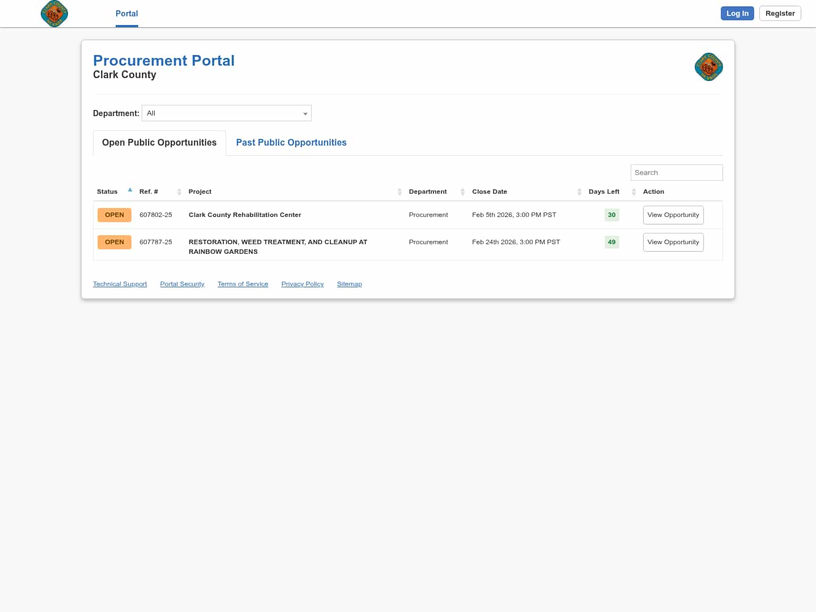Image resolution: width=816 pixels, height=612 pixels.
Task: Click the Clark County logo in the navbar
Action: pos(54,14)
